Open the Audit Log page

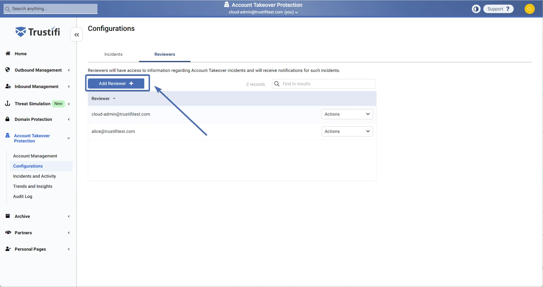pyautogui.click(x=23, y=197)
